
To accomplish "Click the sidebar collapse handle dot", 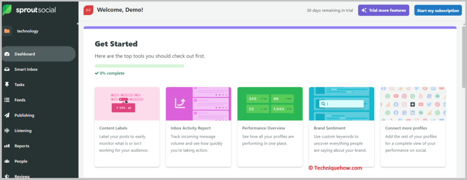I will click(x=78, y=24).
